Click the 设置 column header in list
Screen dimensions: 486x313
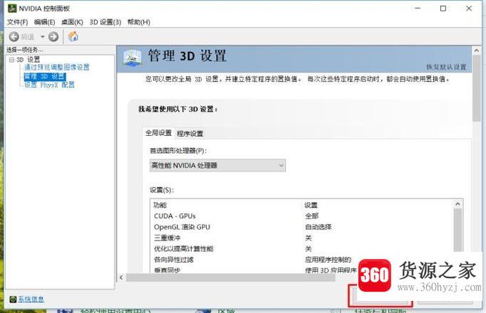tap(311, 205)
